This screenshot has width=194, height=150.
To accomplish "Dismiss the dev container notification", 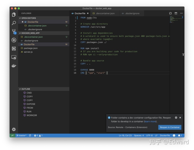I will pyautogui.click(x=180, y=118).
